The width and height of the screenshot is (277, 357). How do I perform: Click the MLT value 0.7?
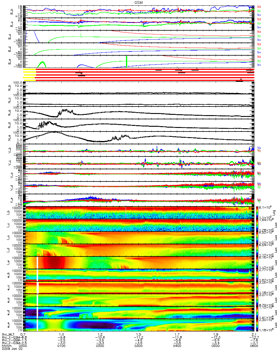point(23,334)
